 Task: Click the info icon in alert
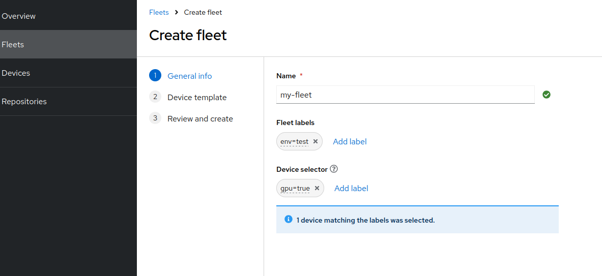tap(289, 219)
